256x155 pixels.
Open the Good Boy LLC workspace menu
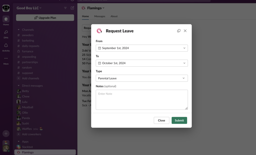point(29,8)
